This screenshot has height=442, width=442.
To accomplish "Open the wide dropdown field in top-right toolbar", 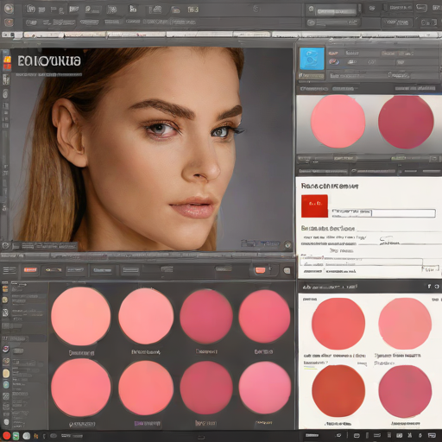I will click(336, 12).
